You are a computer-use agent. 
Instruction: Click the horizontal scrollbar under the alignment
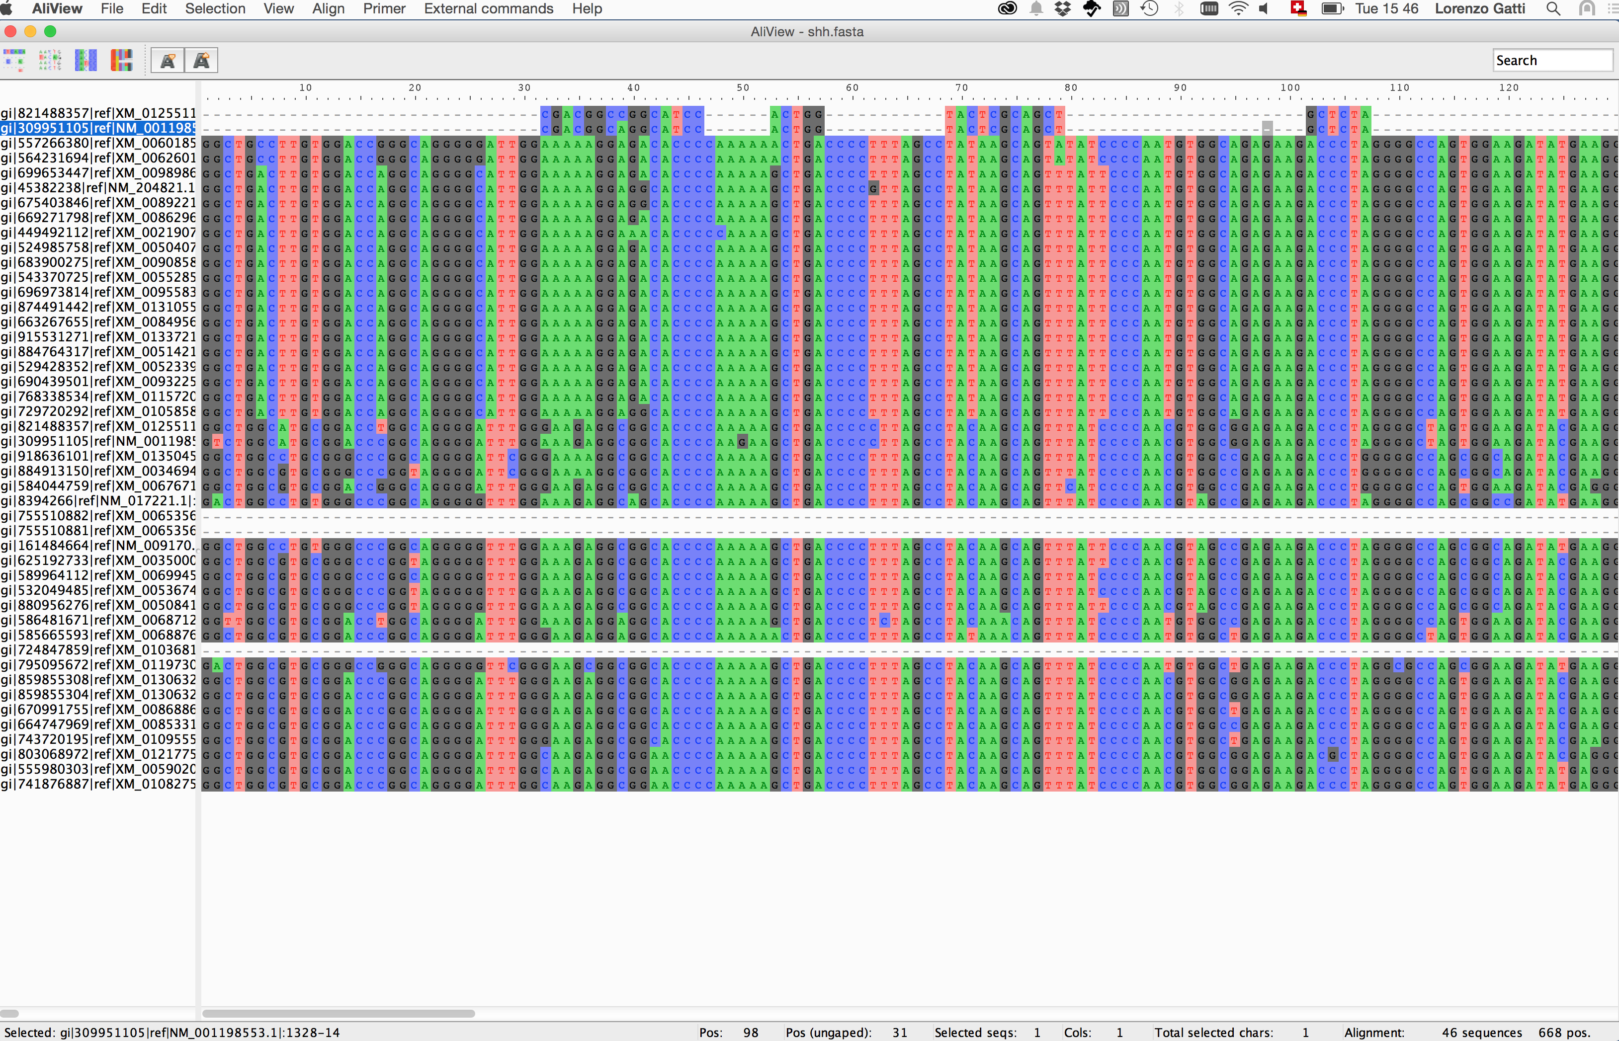(338, 1013)
